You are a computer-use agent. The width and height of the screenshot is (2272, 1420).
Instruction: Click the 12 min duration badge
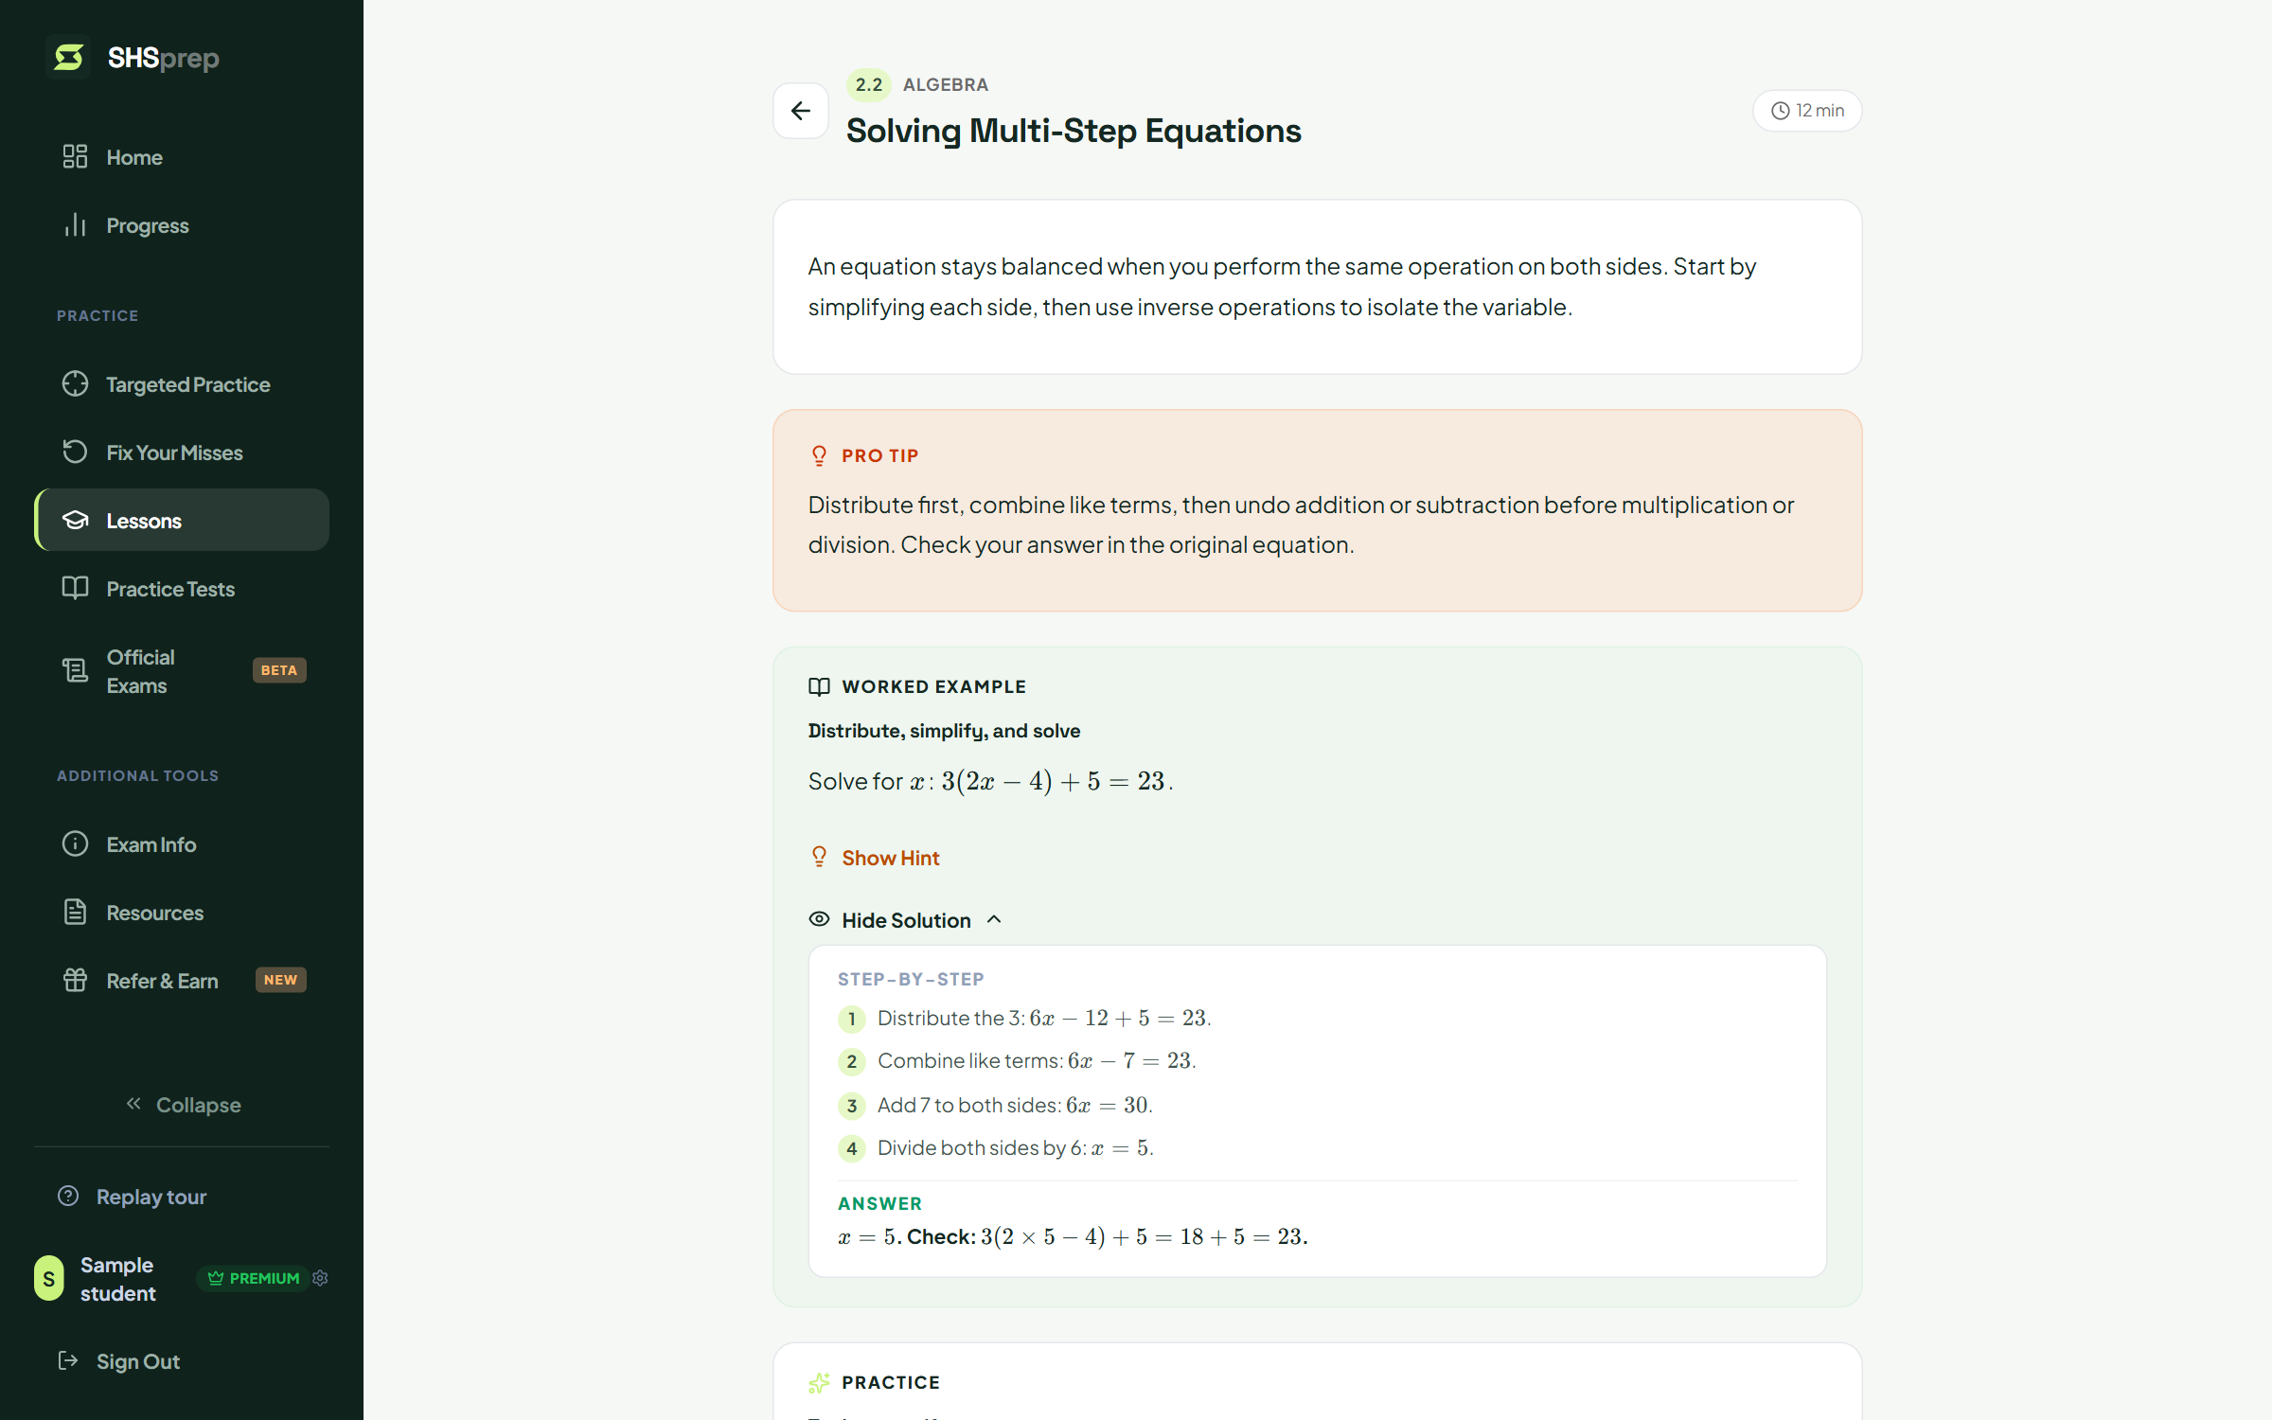point(1807,111)
